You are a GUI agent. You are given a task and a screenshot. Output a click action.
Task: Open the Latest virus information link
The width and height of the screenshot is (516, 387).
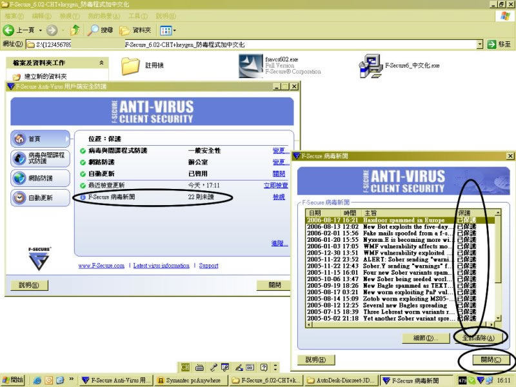[161, 266]
